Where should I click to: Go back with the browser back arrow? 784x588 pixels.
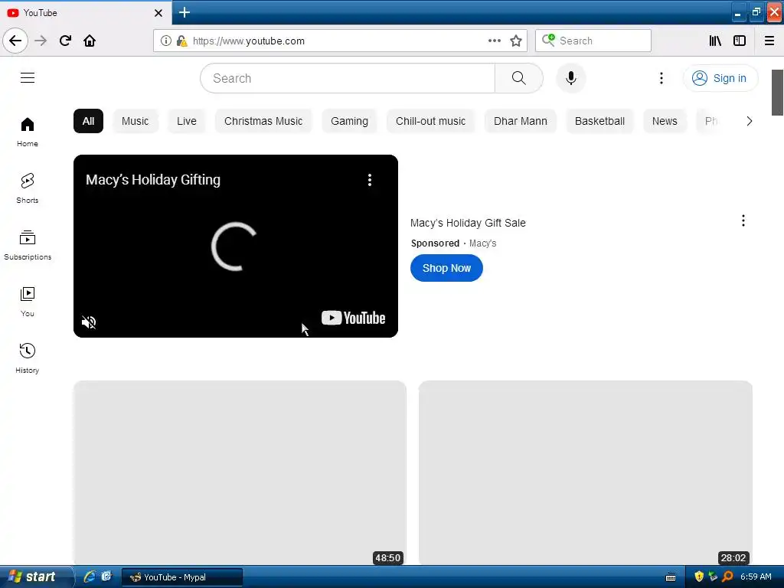point(15,41)
